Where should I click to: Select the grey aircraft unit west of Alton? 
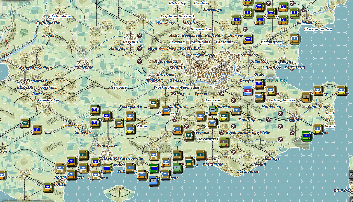click(x=119, y=123)
